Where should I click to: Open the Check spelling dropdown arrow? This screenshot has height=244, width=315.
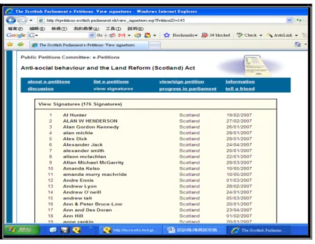(261, 36)
